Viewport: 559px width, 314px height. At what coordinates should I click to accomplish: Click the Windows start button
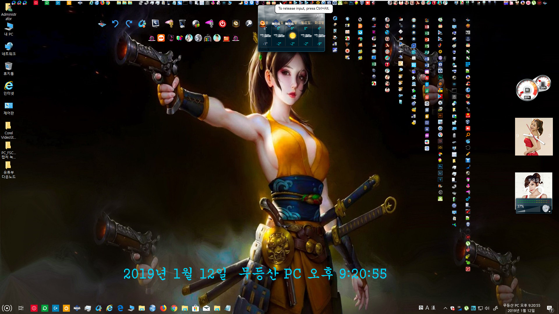(x=7, y=308)
